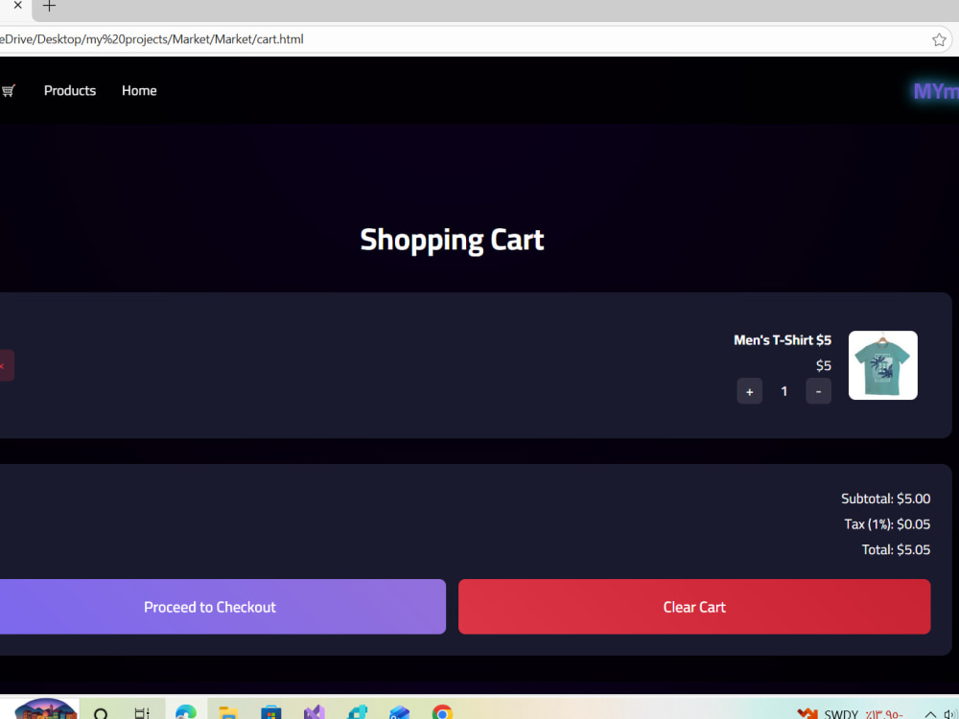959x719 pixels.
Task: Increase Men's T-Shirt quantity with plus
Action: pyautogui.click(x=749, y=391)
